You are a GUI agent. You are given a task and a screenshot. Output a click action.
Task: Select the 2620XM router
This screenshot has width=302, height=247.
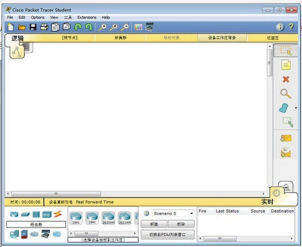pyautogui.click(x=108, y=218)
